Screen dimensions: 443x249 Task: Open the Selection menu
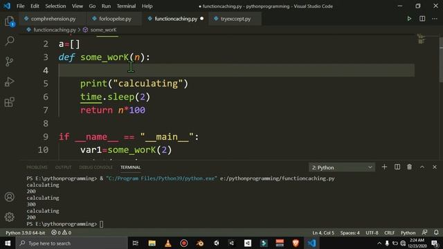pos(55,6)
